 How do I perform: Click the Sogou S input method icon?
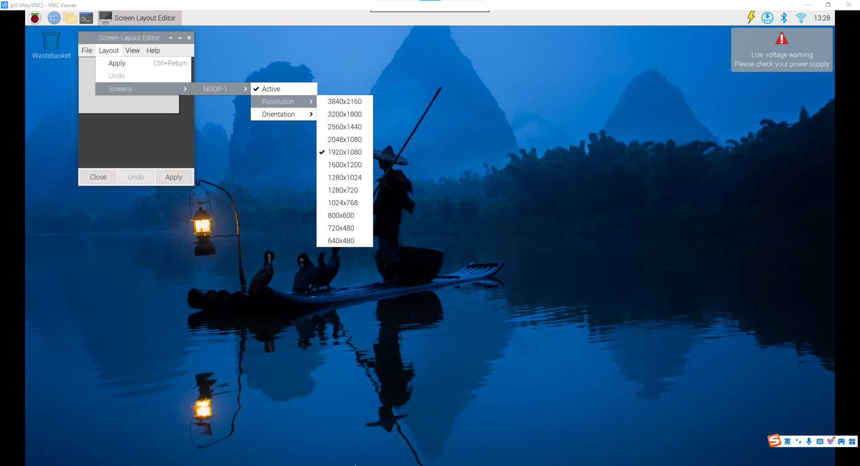point(774,441)
